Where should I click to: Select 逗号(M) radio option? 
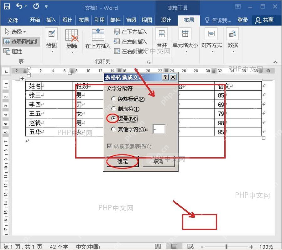[124, 118]
